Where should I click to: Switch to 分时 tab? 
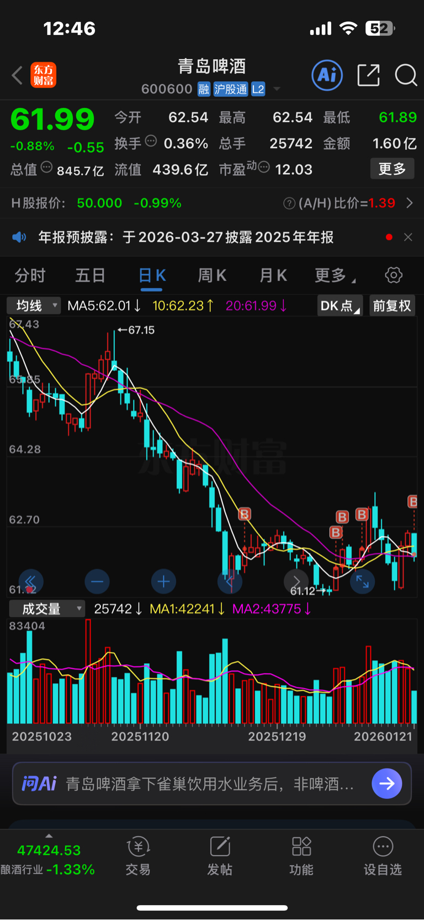tap(30, 275)
